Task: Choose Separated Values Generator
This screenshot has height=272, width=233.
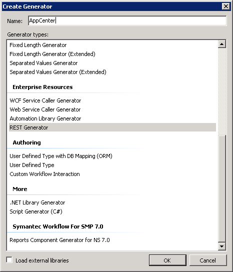Action: pos(43,63)
